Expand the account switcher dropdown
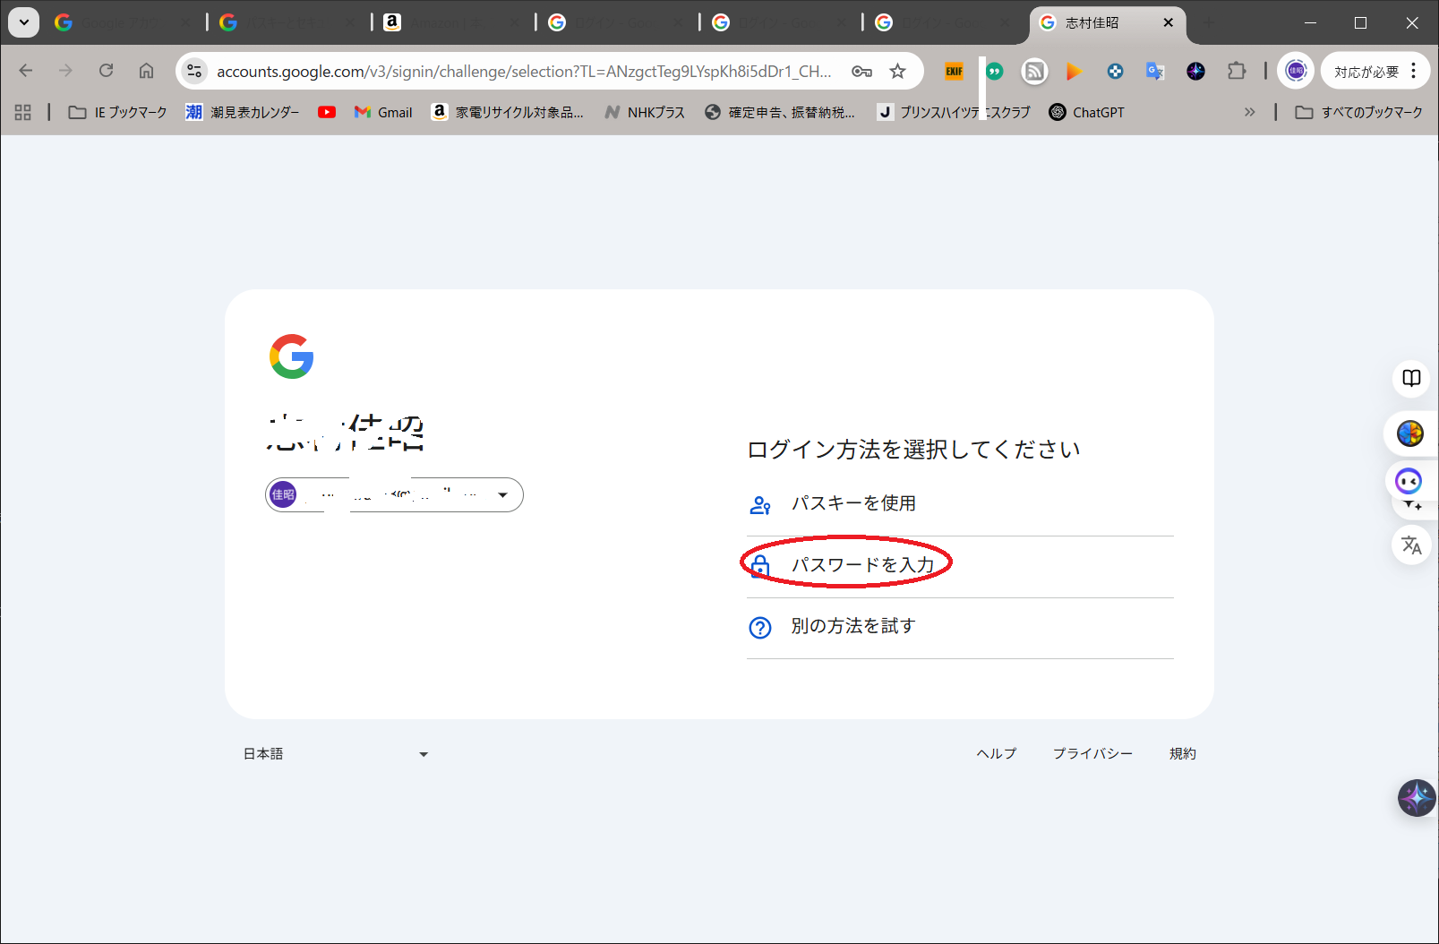The height and width of the screenshot is (944, 1439). [x=502, y=495]
